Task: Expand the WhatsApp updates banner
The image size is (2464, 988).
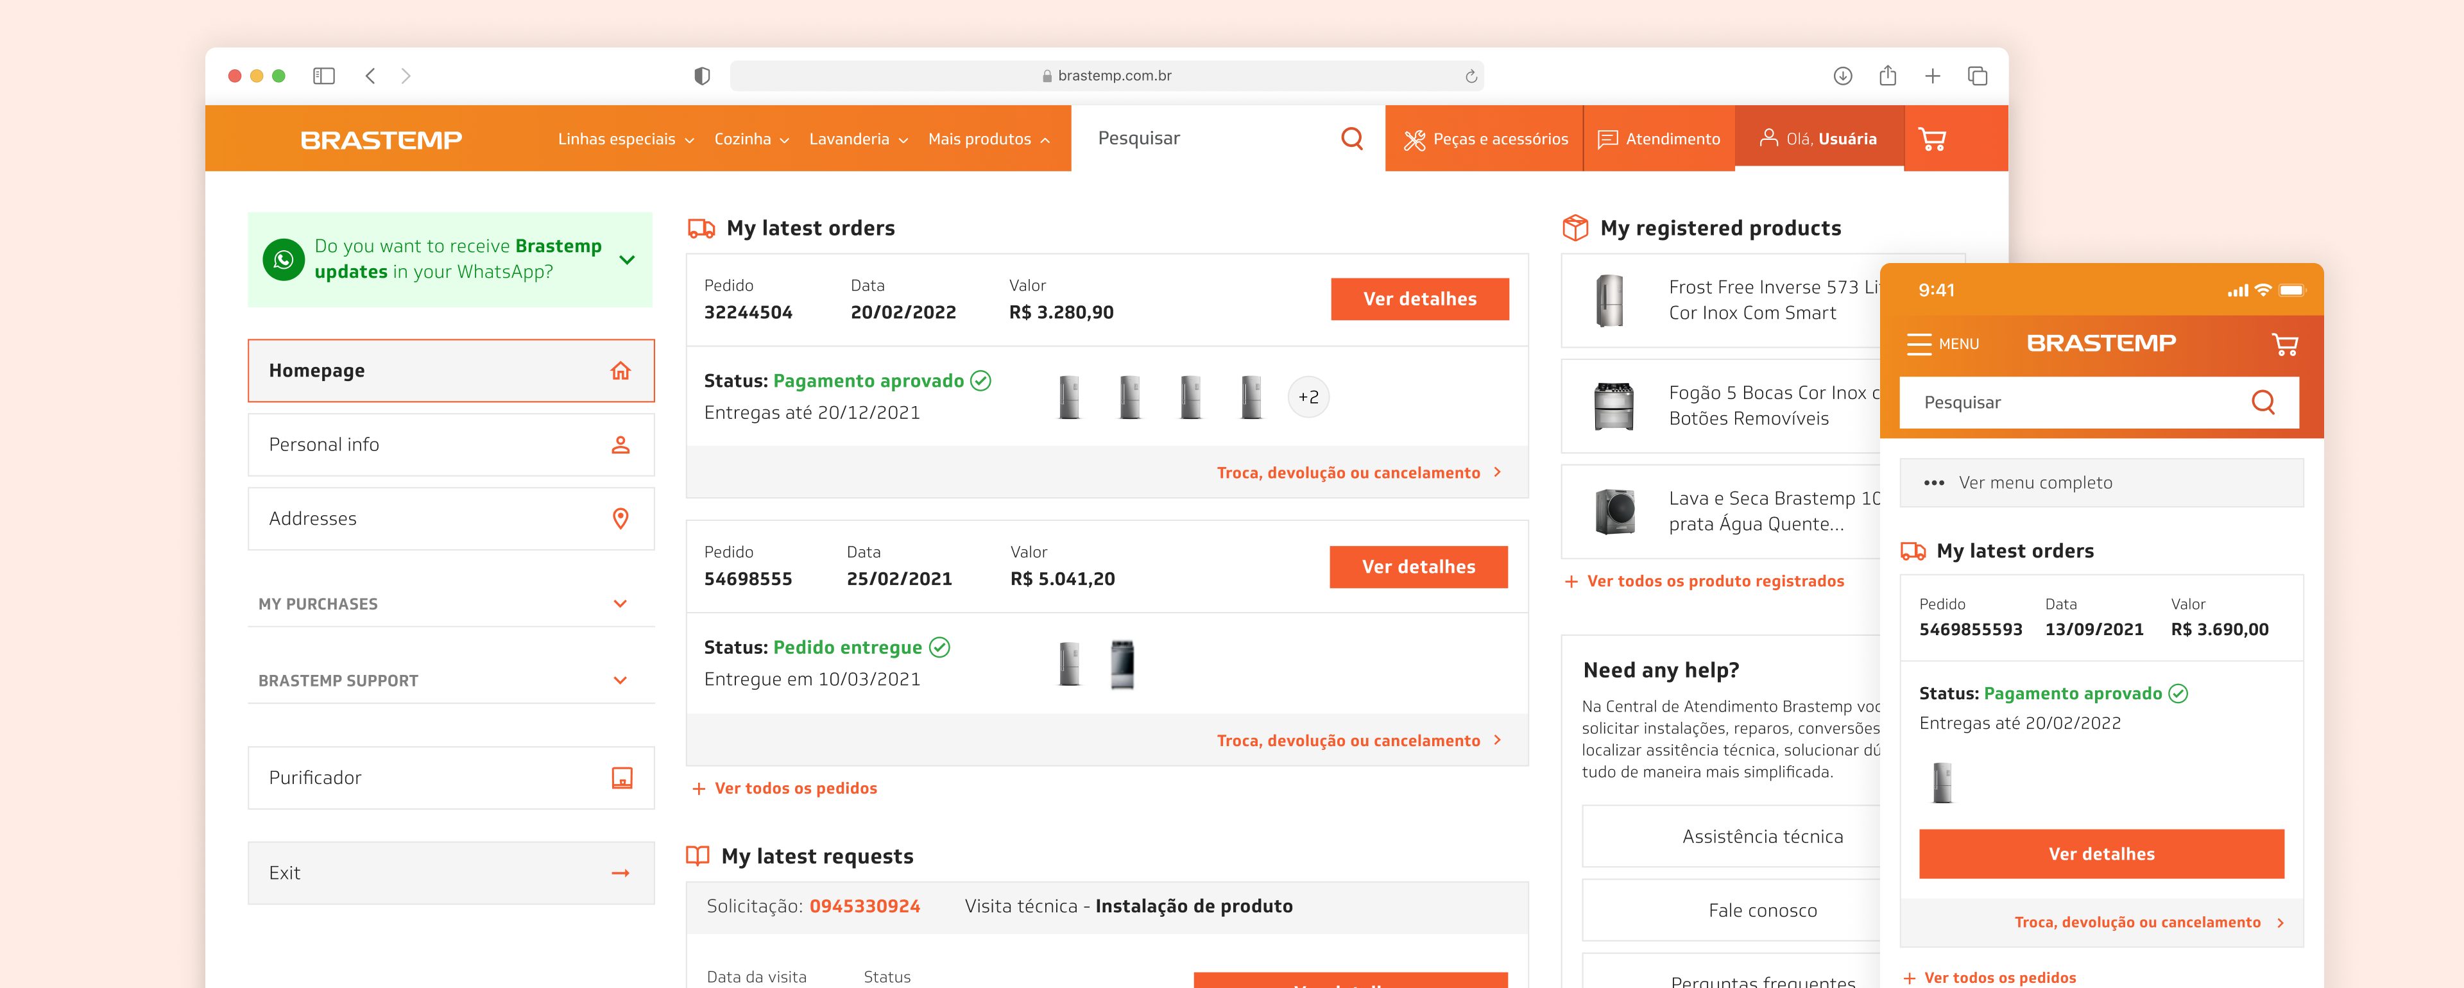Action: 628,259
